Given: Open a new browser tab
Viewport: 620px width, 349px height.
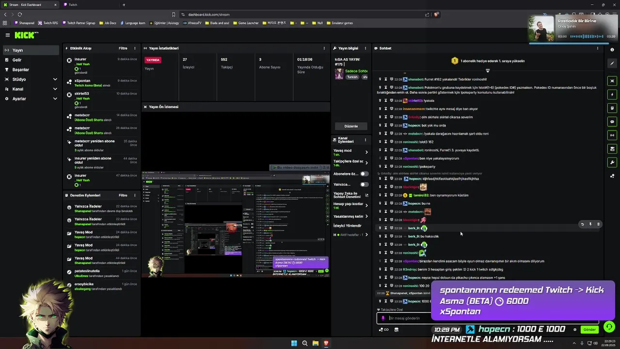Looking at the screenshot, I should pos(124,5).
